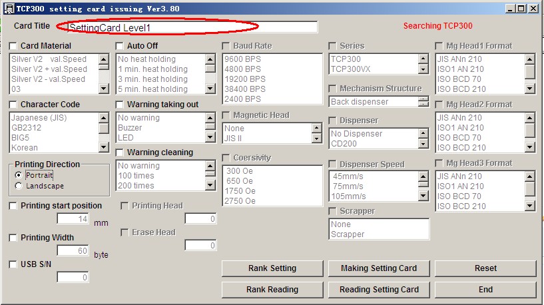The width and height of the screenshot is (544, 305).
Task: Enable the Card Material checkbox
Action: [x=14, y=46]
